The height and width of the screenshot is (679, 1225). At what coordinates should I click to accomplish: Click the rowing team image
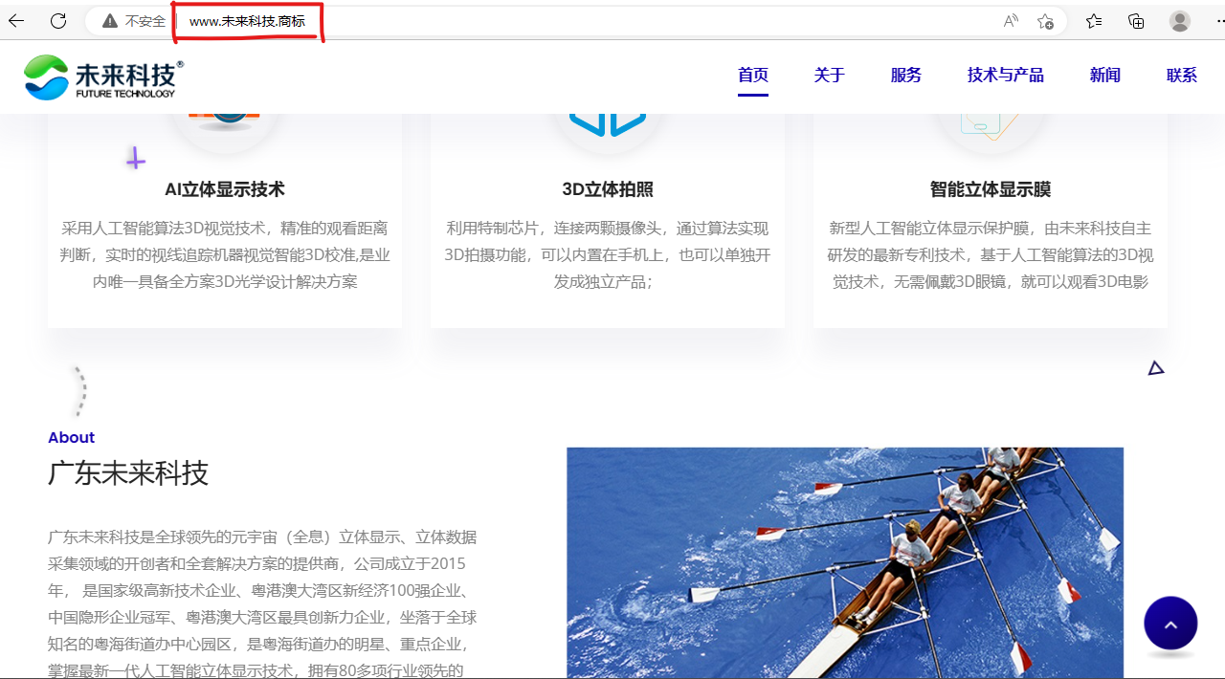844,562
